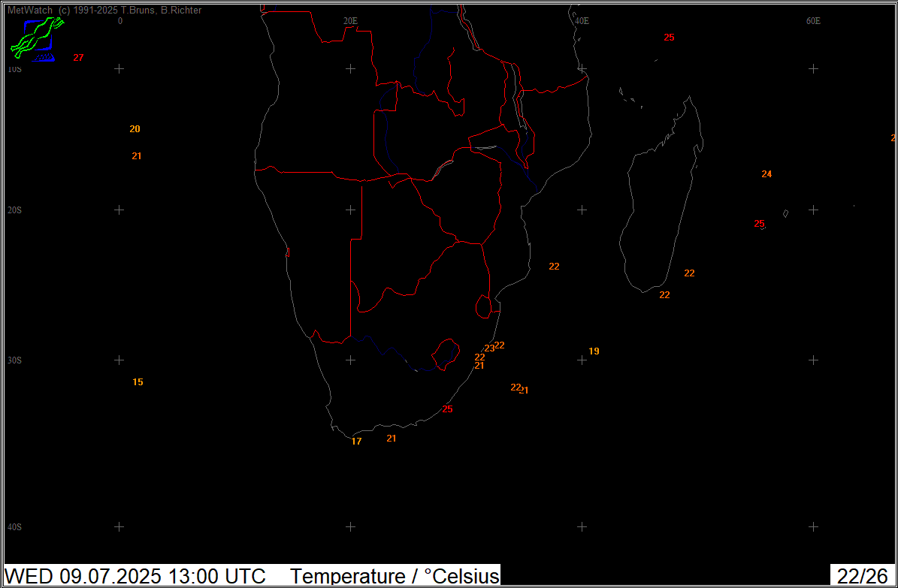Click the WED 09.07.2025 13:00 UTC timestamp
This screenshot has height=588, width=898.
pyautogui.click(x=136, y=575)
